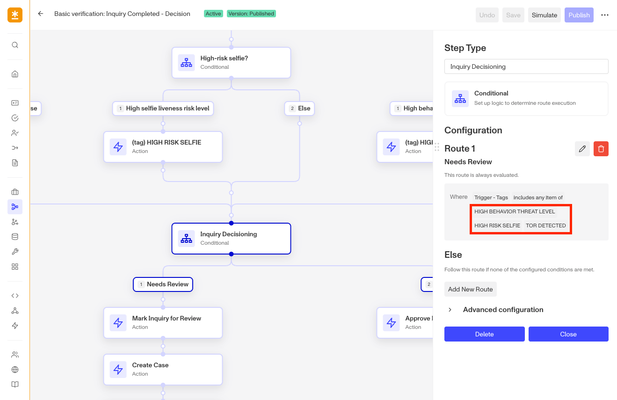Click the panel resize drag handle dots

point(437,146)
